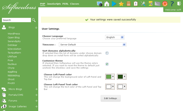Click the Image Galleries icon
The width and height of the screenshot is (183, 111).
tap(4, 107)
